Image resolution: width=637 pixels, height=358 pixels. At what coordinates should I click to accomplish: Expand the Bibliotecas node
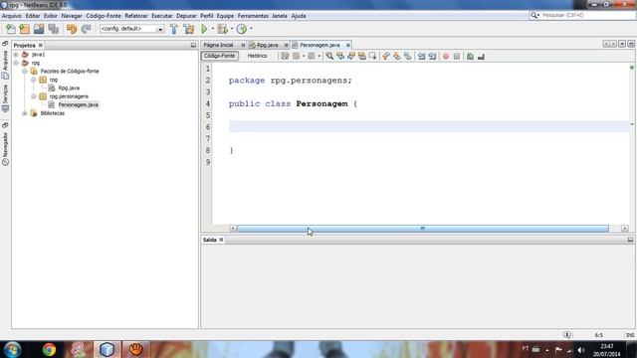25,113
